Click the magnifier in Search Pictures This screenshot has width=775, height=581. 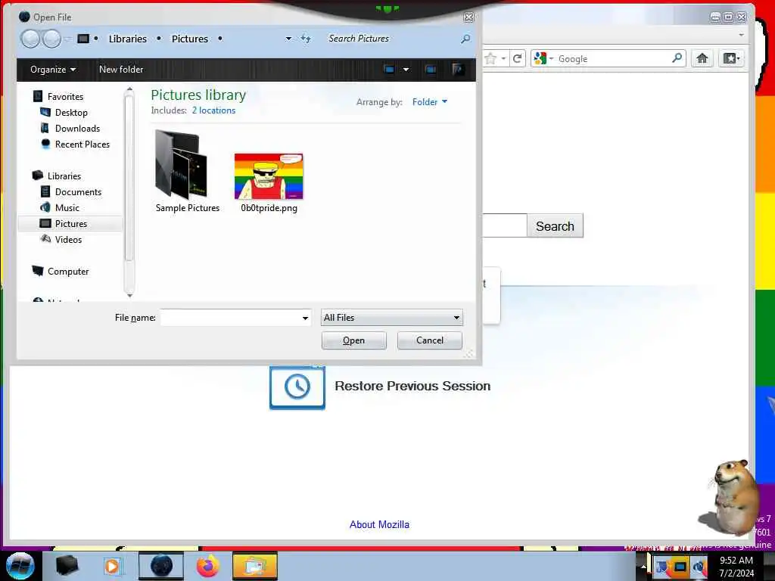[465, 39]
